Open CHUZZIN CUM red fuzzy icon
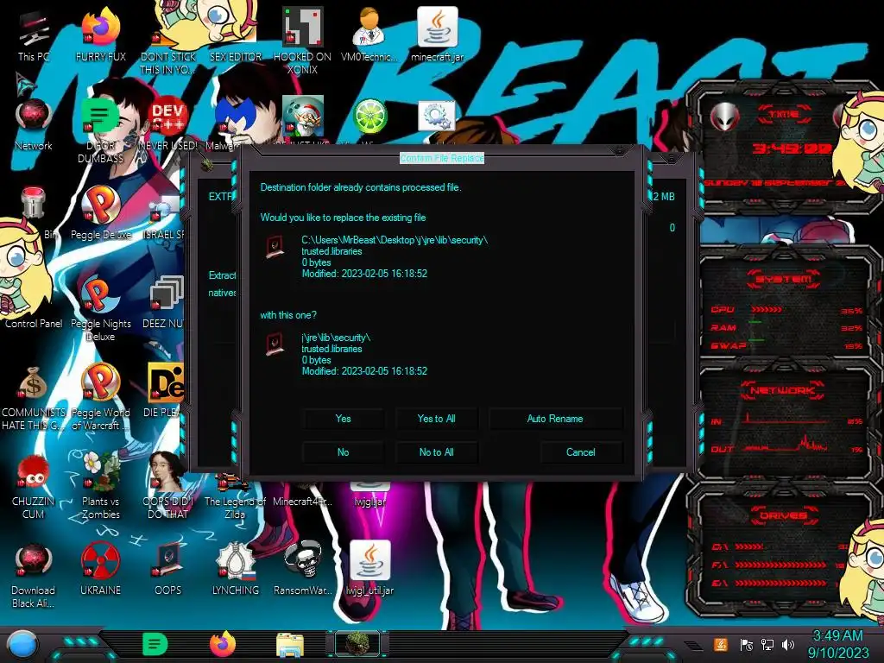The width and height of the screenshot is (884, 663). 34,487
